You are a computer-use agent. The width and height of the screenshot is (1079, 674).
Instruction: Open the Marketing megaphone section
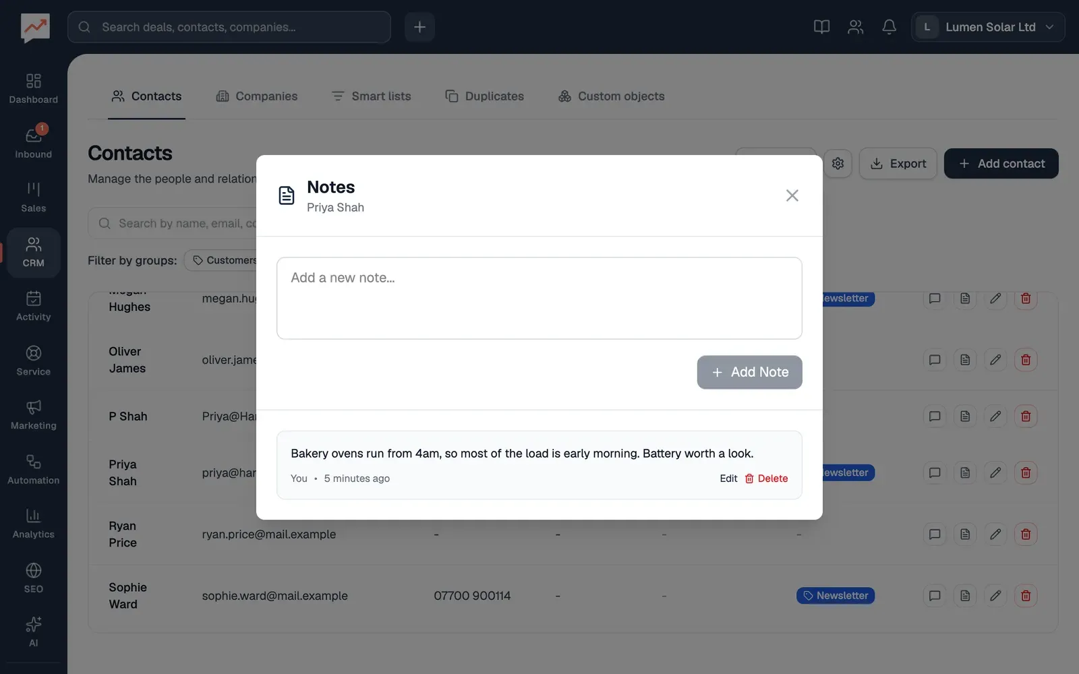tap(33, 415)
